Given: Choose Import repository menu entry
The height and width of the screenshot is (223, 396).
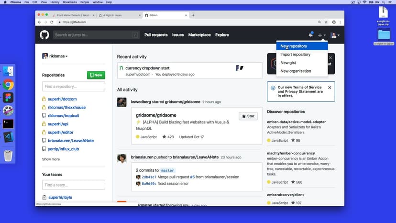Looking at the screenshot, I should pyautogui.click(x=295, y=55).
